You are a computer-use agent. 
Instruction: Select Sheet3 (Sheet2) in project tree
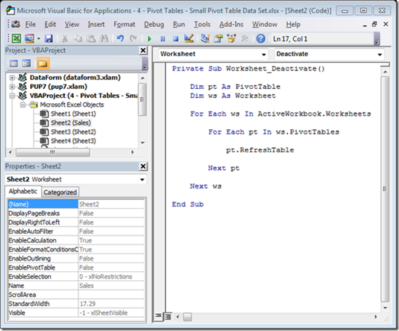click(x=73, y=131)
